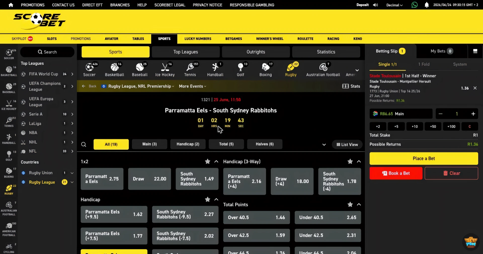The width and height of the screenshot is (483, 254).
Task: Open American Football in the left sidebar
Action: click(x=9, y=229)
